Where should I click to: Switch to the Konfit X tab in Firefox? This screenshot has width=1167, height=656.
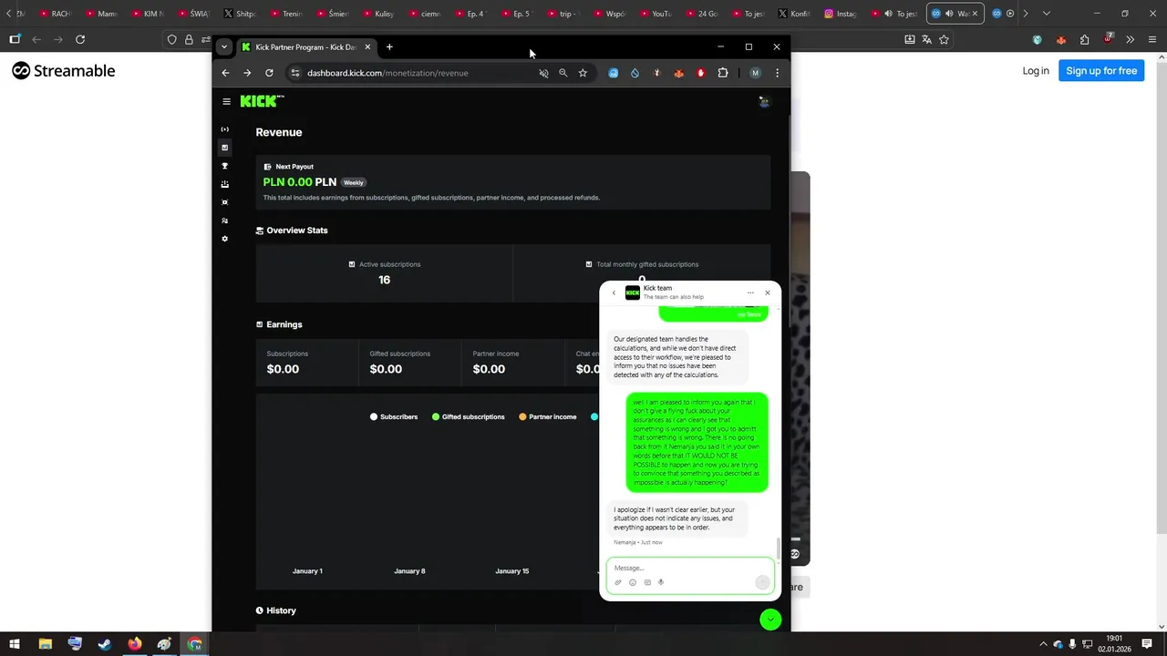(x=793, y=14)
